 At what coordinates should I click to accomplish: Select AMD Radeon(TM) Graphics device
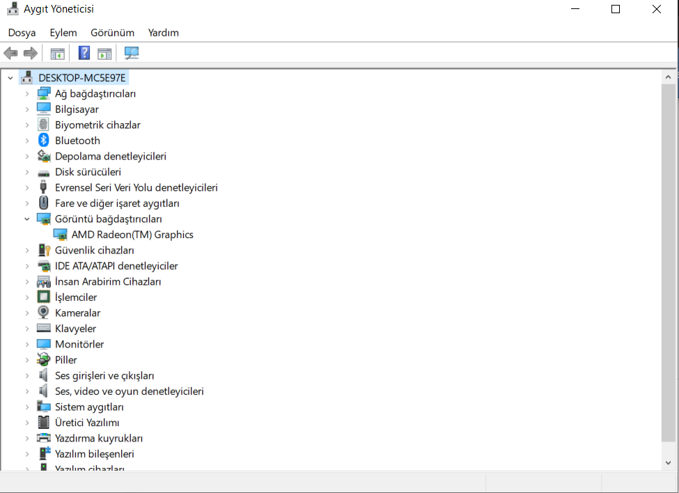point(132,235)
